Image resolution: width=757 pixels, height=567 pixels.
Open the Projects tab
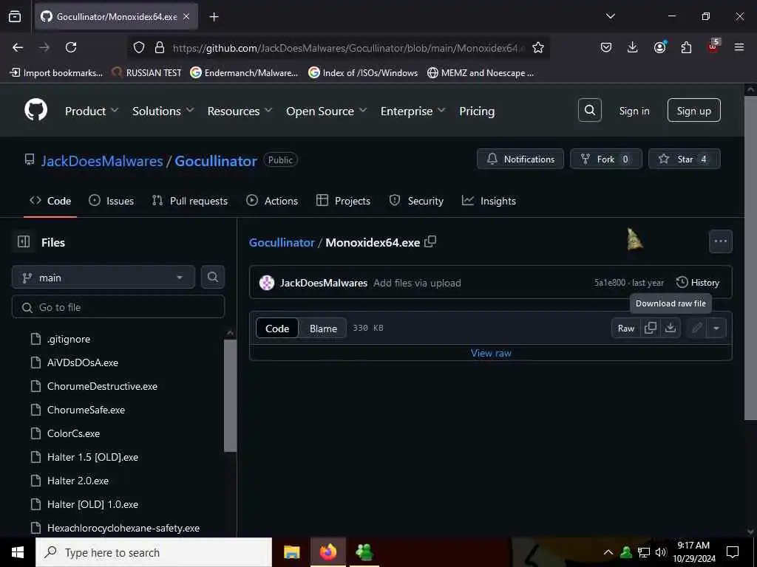coord(343,201)
